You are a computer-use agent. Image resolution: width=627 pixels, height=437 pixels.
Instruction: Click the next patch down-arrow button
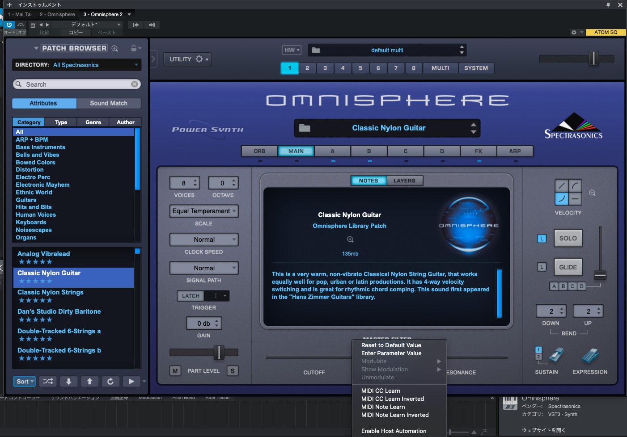pyautogui.click(x=69, y=381)
